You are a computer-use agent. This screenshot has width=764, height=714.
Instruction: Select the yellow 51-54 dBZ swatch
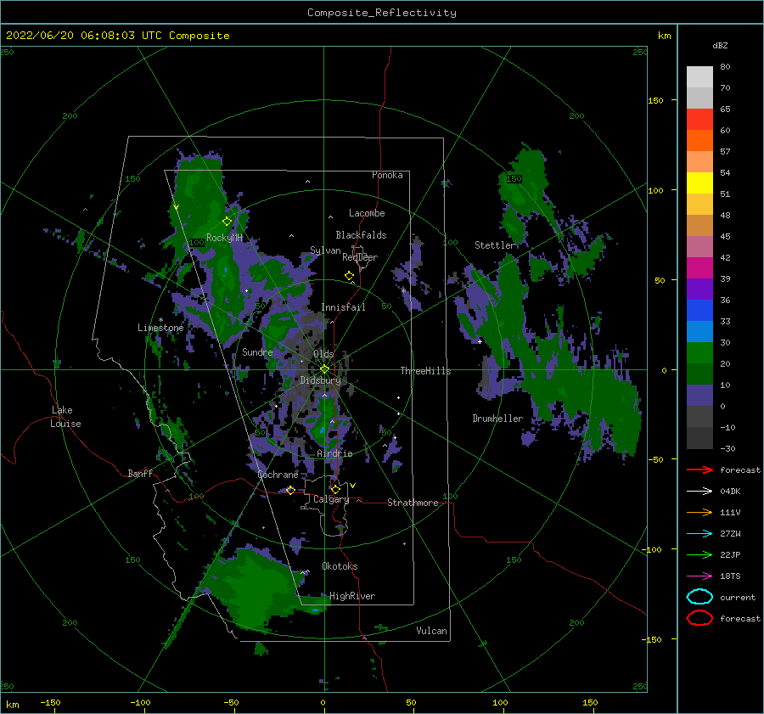(699, 183)
